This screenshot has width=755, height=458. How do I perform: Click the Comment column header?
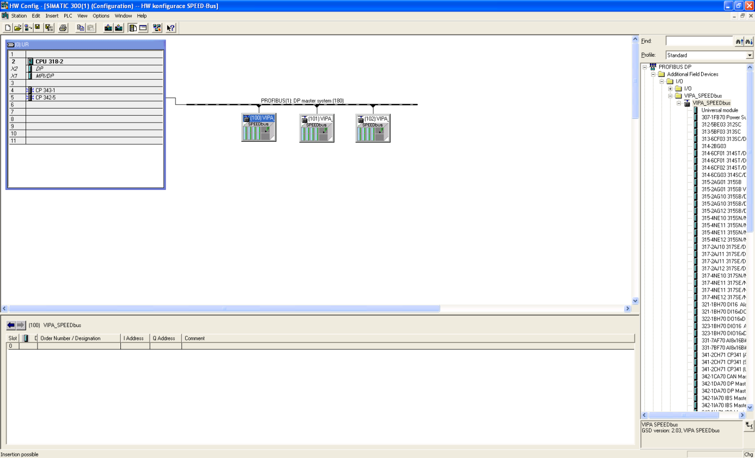coord(408,338)
